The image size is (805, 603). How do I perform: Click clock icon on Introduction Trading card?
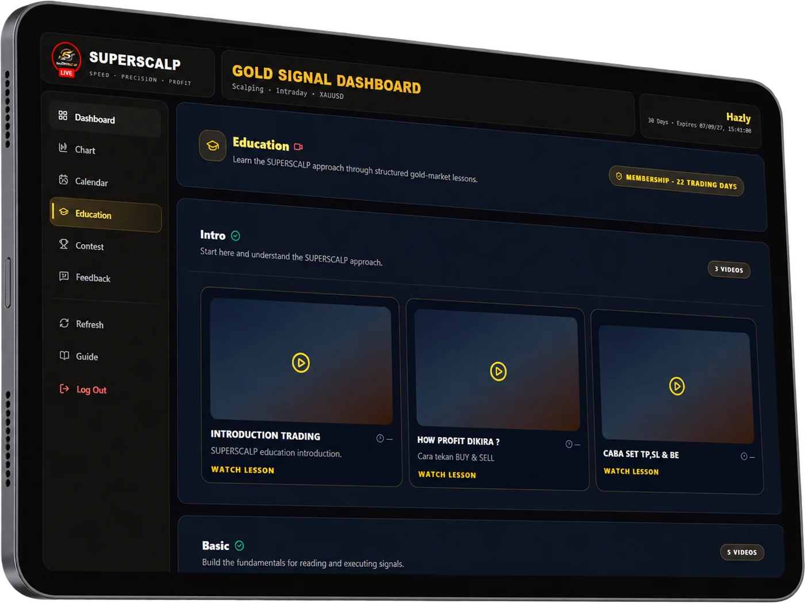click(380, 439)
